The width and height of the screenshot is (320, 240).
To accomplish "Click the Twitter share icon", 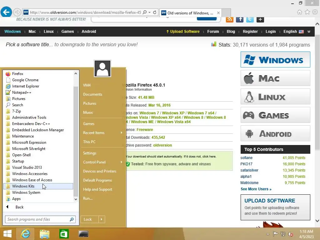I will [x=250, y=19].
